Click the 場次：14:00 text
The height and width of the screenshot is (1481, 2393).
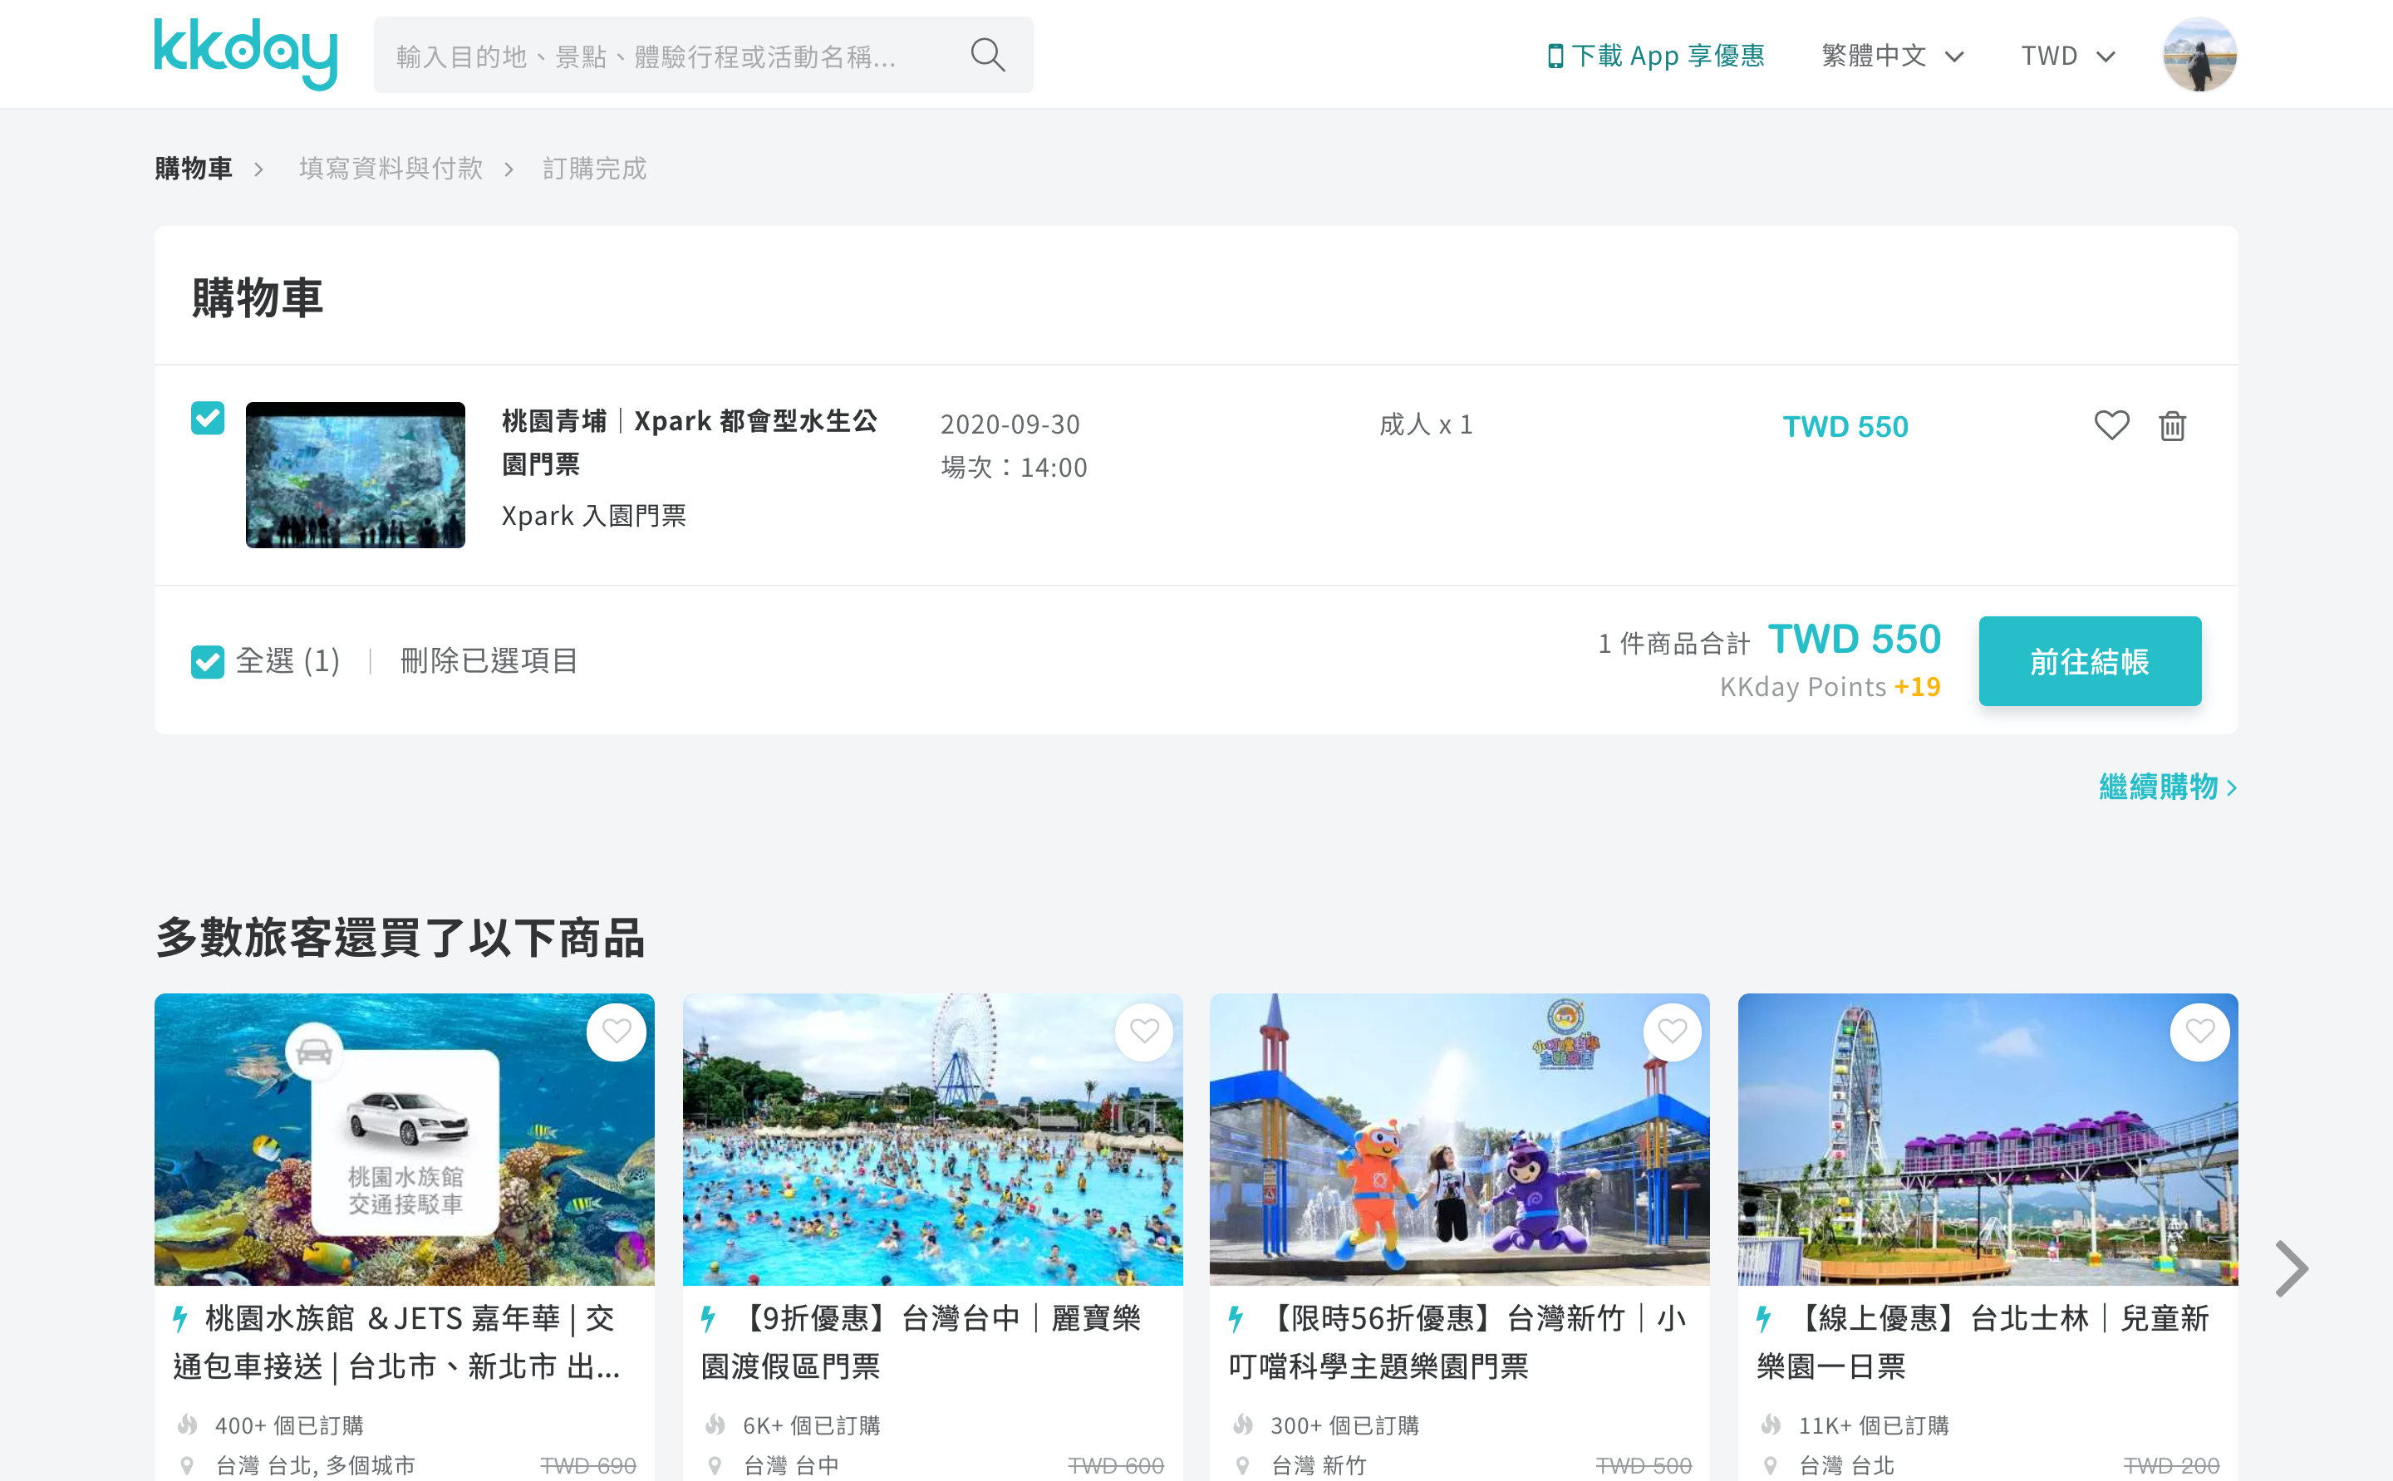point(1014,467)
